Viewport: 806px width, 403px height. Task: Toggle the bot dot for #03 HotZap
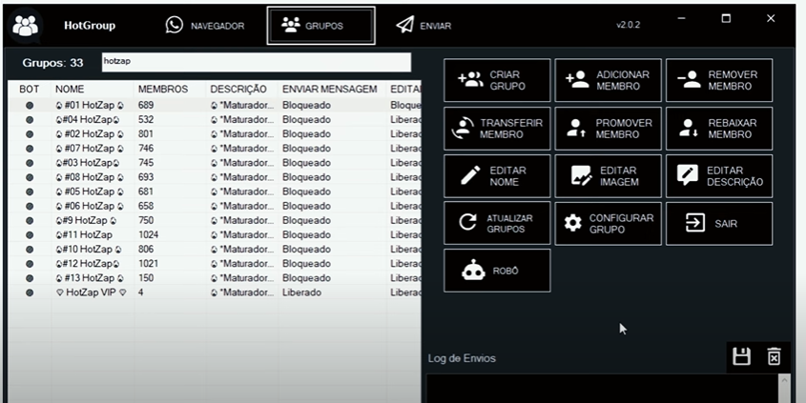tap(30, 163)
